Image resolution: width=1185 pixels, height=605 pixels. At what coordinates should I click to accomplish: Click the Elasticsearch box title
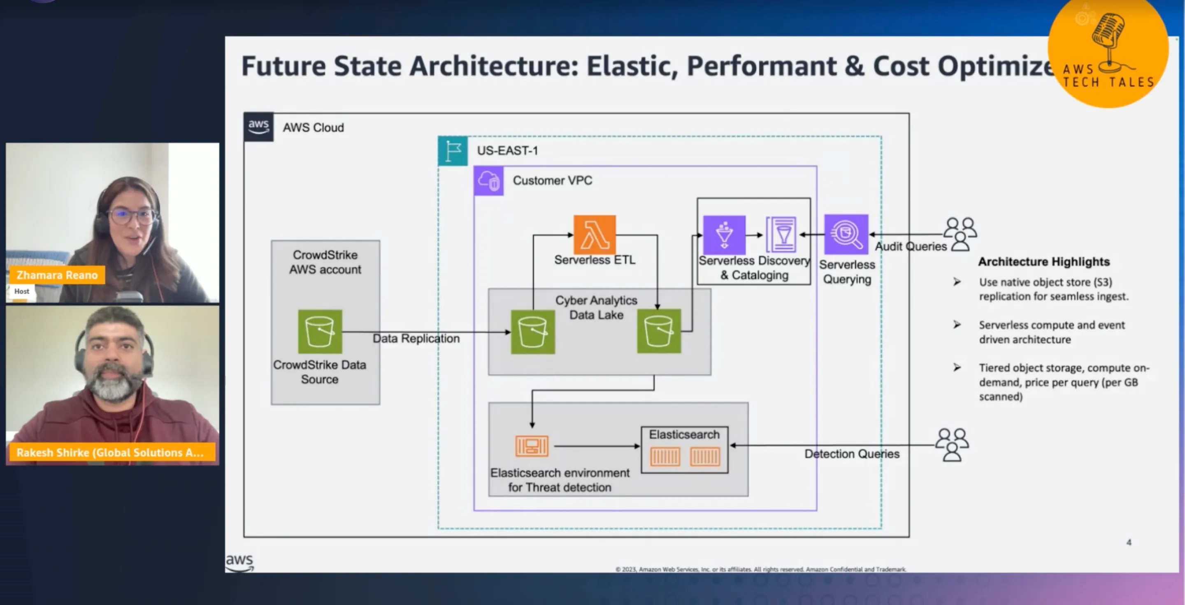[x=684, y=434]
